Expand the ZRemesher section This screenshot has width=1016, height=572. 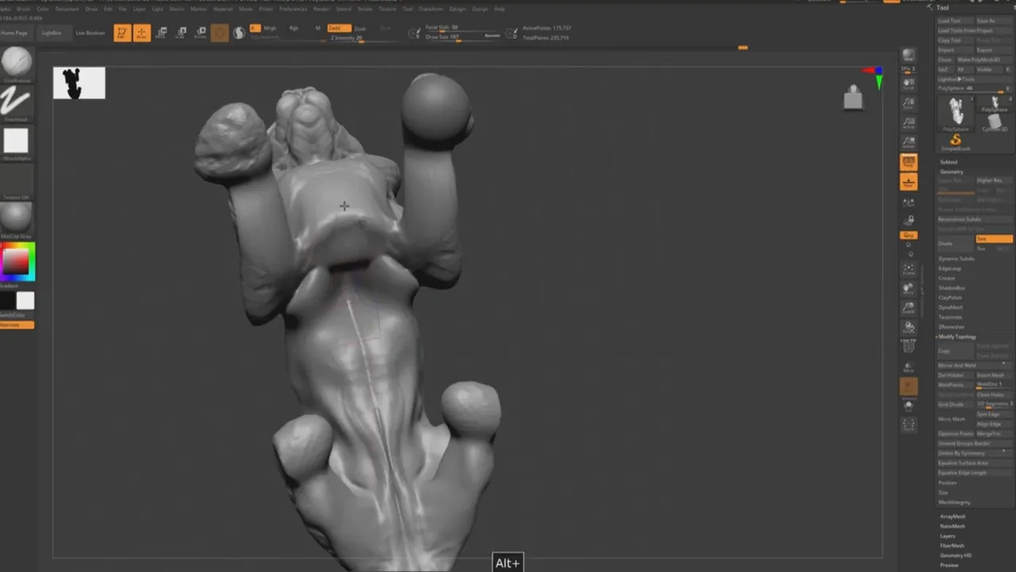(951, 327)
